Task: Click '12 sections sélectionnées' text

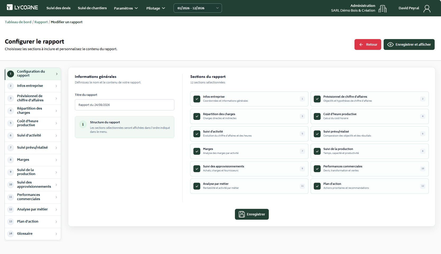Action: [208, 83]
